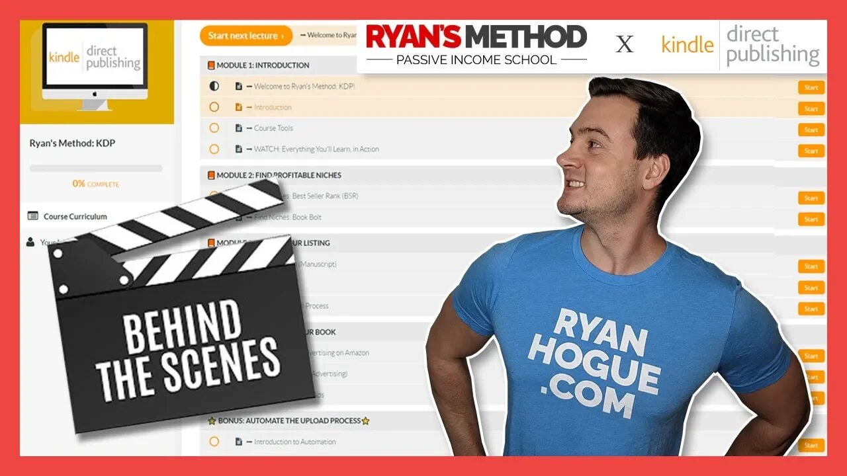
Task: Open the Welcome to Ryan's Method: KDP! lecture link
Action: pos(304,86)
